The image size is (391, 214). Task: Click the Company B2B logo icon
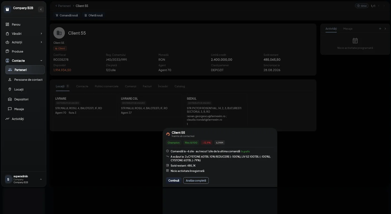(x=7, y=9)
